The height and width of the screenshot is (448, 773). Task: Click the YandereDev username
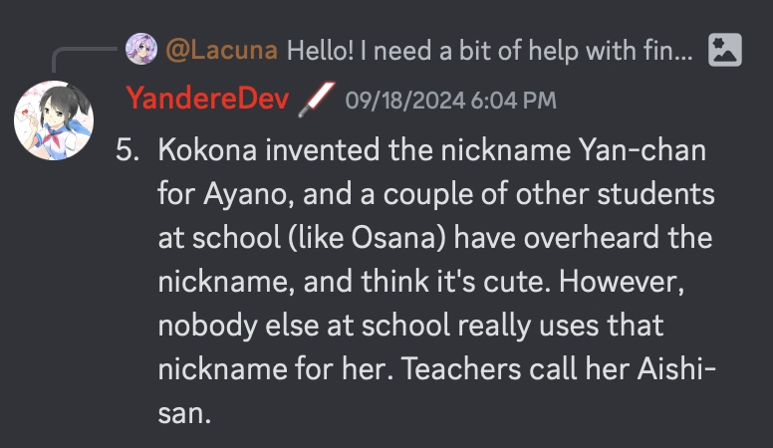point(207,99)
